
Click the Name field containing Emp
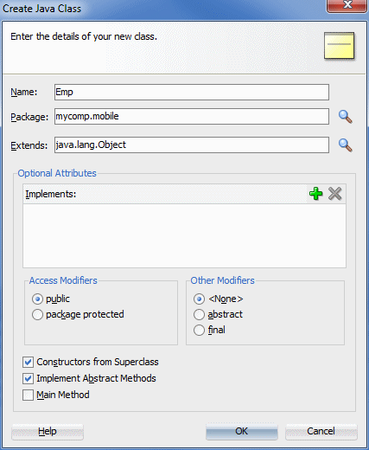[x=192, y=93]
